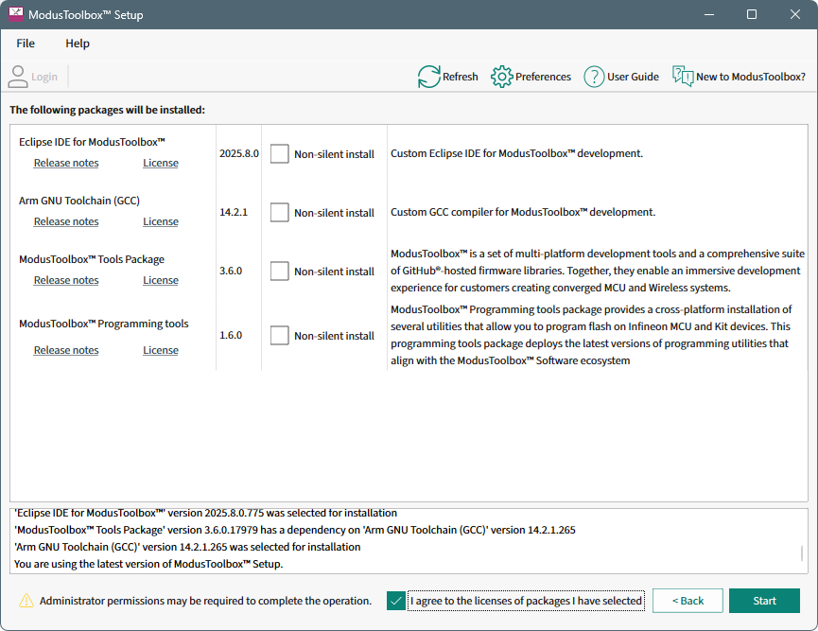Click the administrator permissions warning icon
The height and width of the screenshot is (631, 818).
26,601
